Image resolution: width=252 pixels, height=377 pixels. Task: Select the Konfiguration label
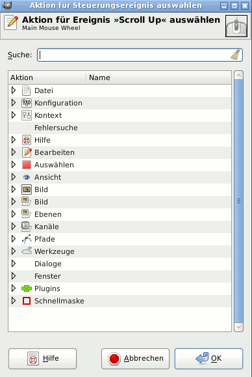coord(58,103)
